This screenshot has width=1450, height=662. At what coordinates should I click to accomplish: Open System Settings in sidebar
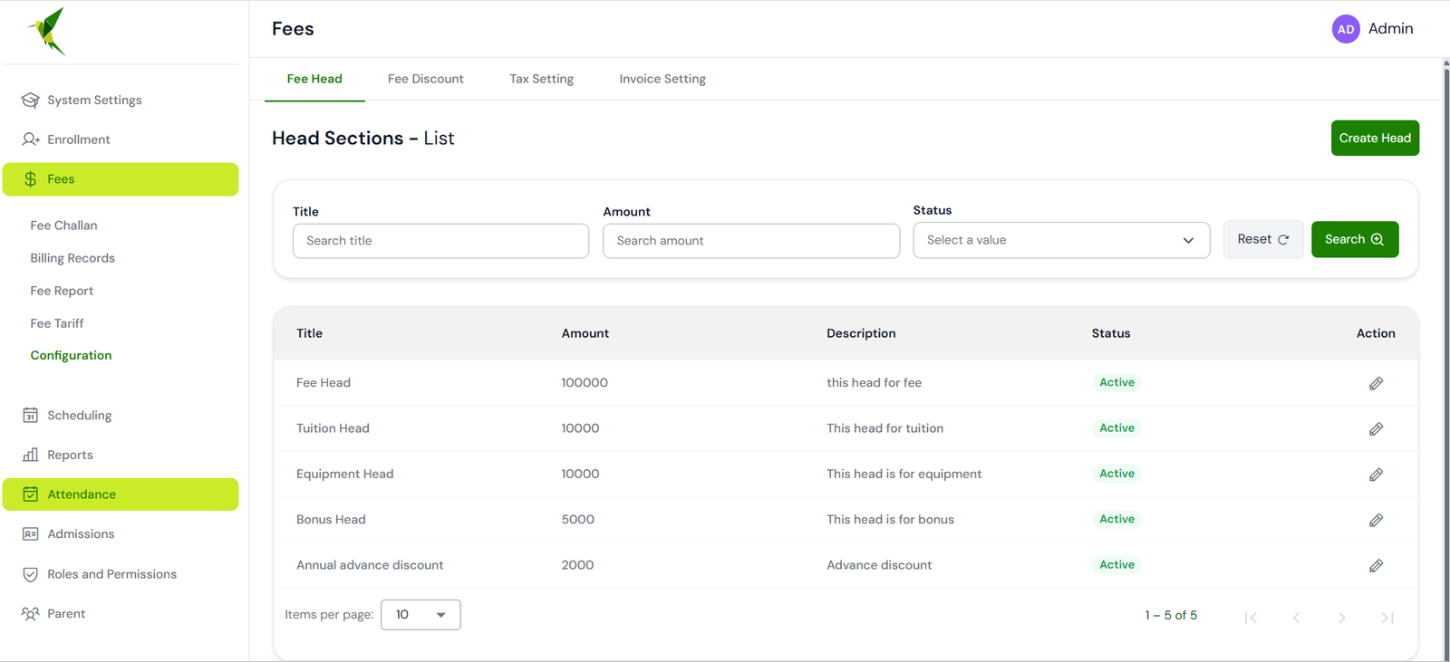121,100
